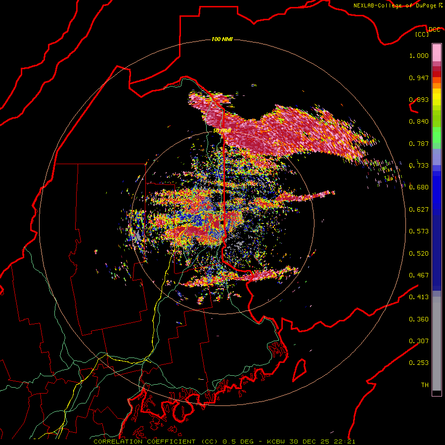Select the 0.733 legend value
The height and width of the screenshot is (445, 445).
[x=419, y=166]
